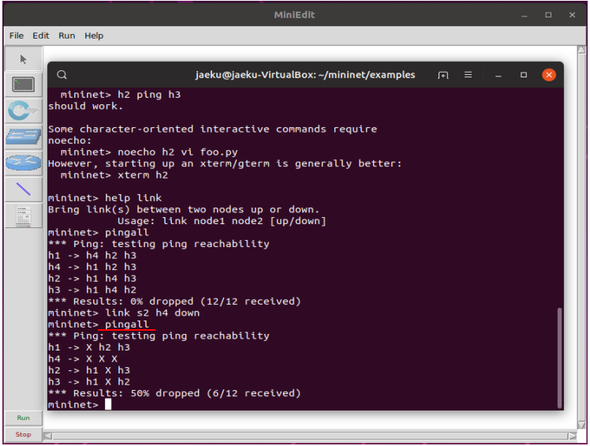
Task: Select the Host tool in MiniEdit toolbar
Action: (x=24, y=84)
